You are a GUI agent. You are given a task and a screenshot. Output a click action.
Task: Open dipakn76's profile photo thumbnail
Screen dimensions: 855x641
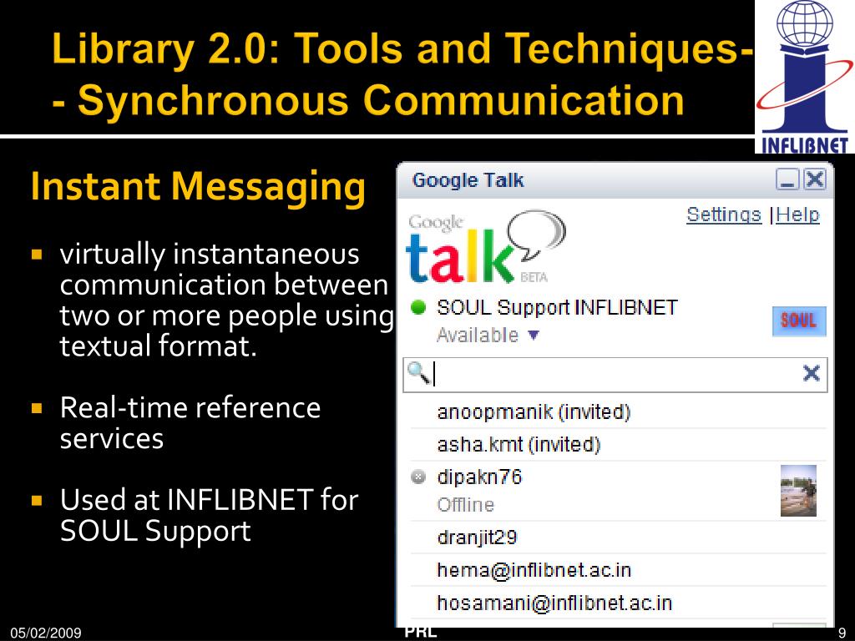(x=798, y=491)
